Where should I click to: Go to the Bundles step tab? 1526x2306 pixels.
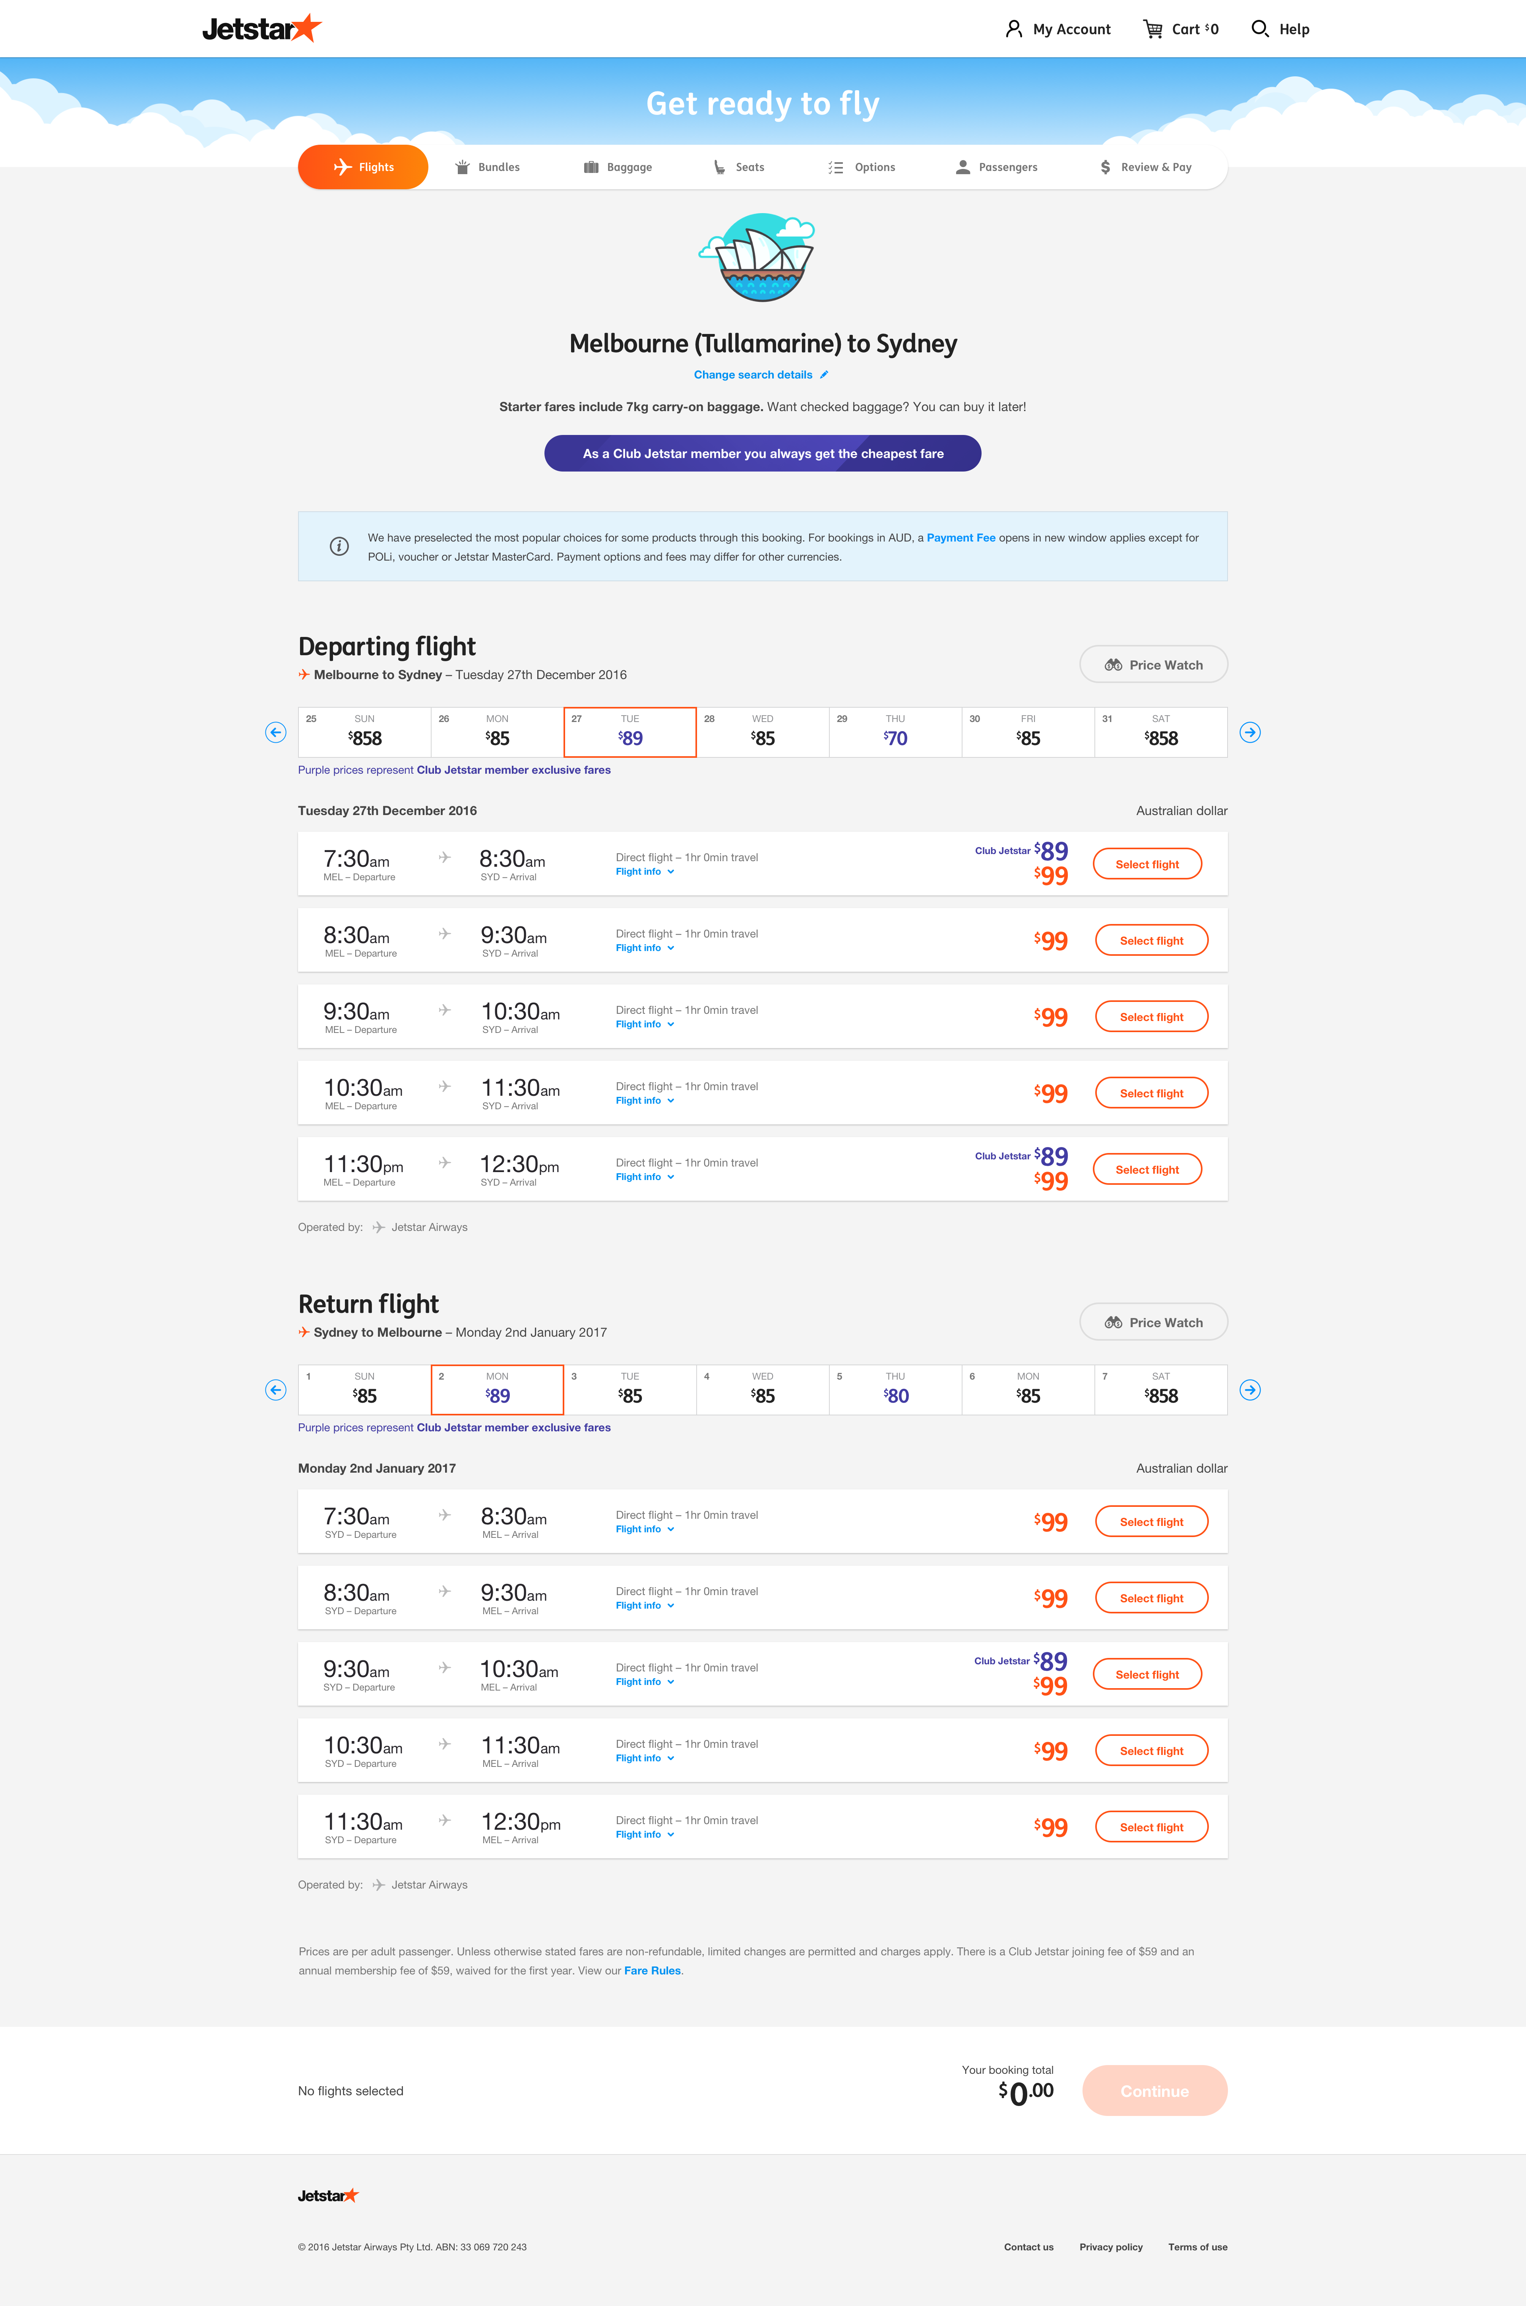488,167
